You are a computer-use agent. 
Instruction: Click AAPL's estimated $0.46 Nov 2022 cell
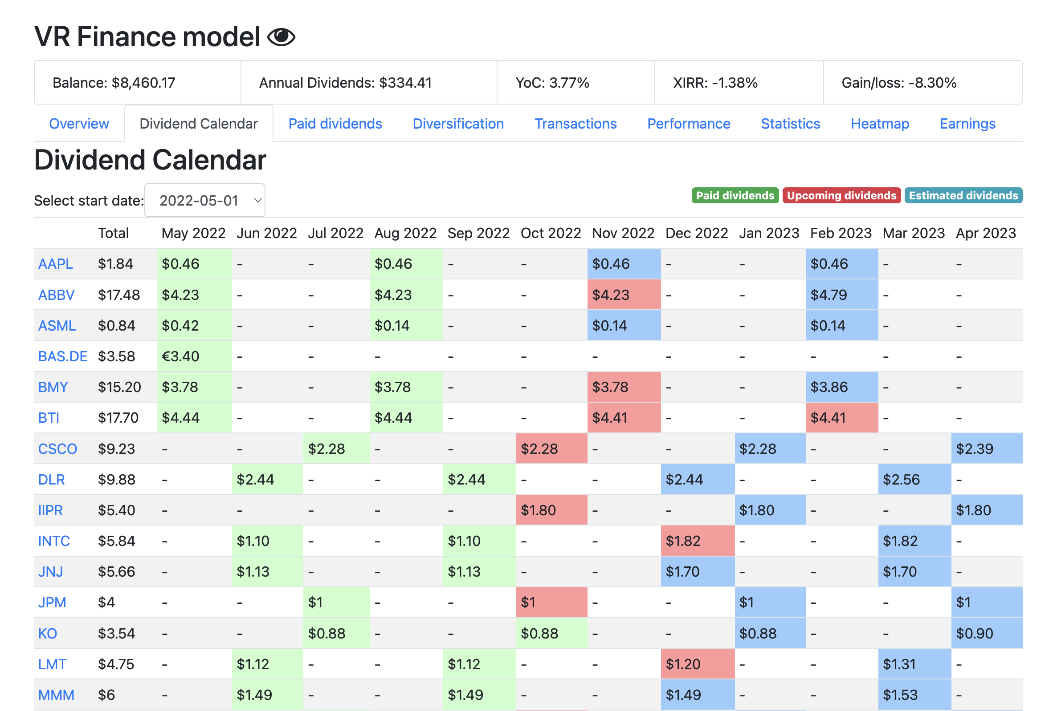[624, 264]
